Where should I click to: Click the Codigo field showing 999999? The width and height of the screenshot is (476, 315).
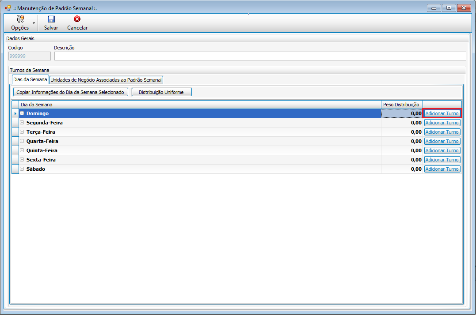30,56
